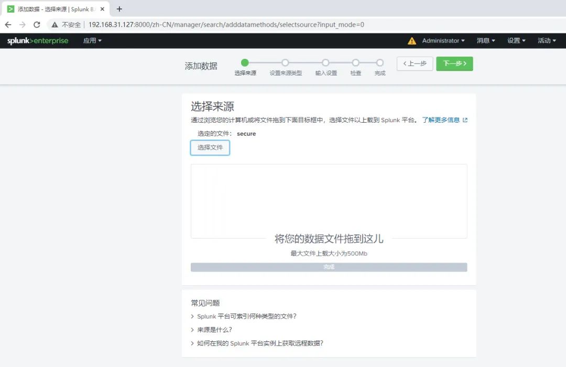The image size is (566, 367).
Task: Click the green 下一步 next button
Action: (454, 63)
